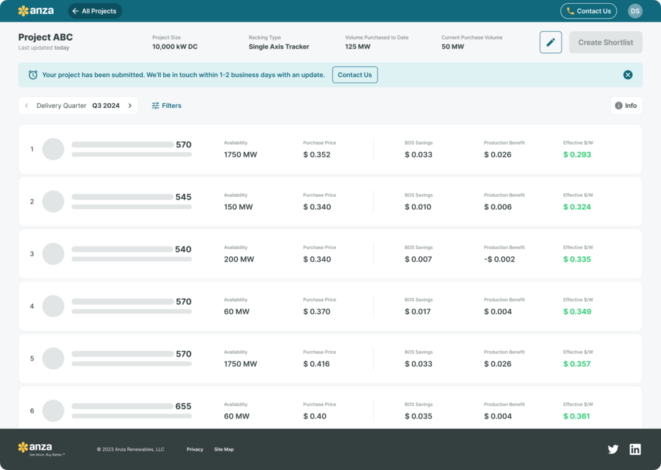Viewport: 661px width, 470px height.
Task: Open the Filters panel
Action: click(167, 106)
